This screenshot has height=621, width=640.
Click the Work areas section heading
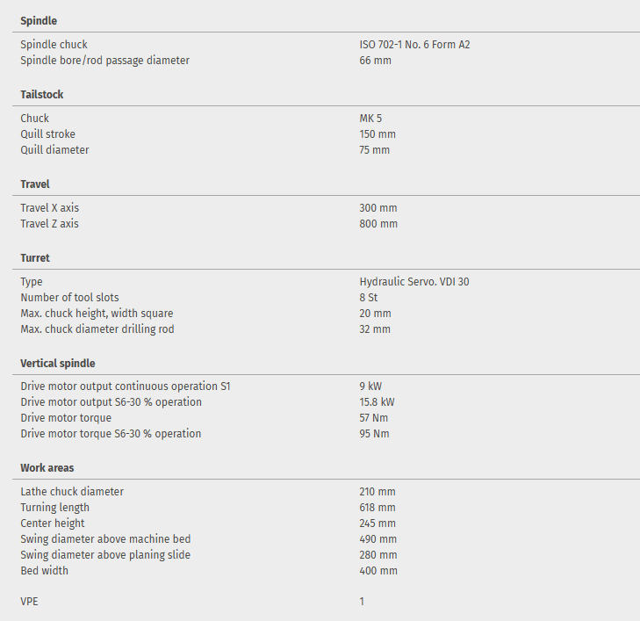pos(47,468)
